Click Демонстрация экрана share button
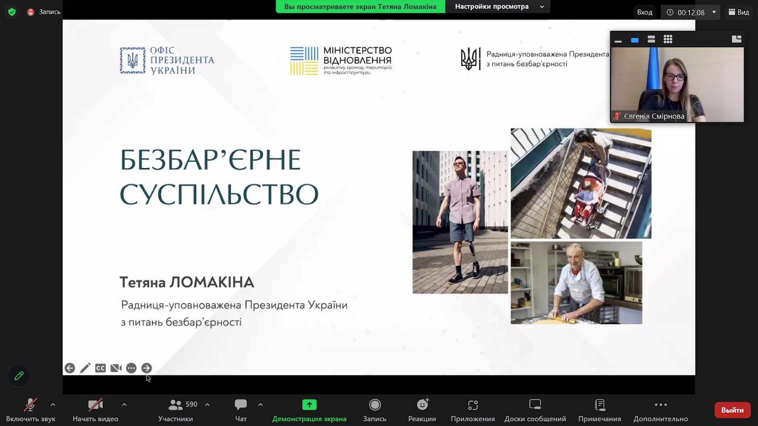 (309, 410)
